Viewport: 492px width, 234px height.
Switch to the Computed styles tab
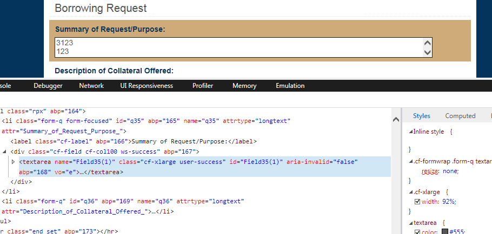[460, 116]
